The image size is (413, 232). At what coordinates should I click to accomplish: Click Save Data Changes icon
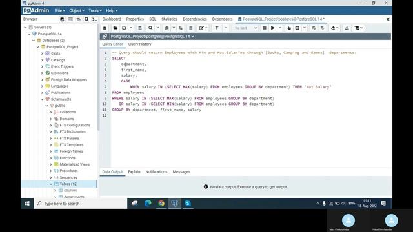pos(140,28)
